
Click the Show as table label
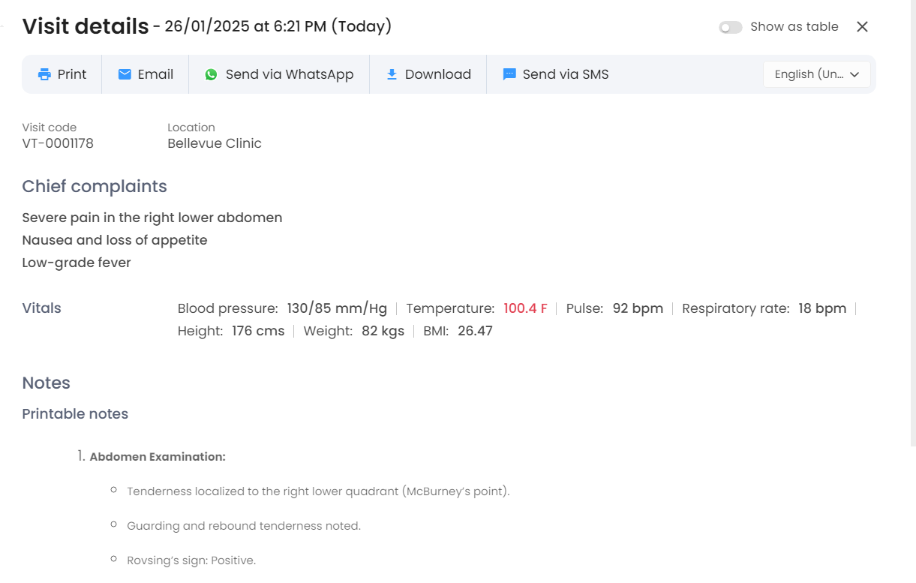794,27
